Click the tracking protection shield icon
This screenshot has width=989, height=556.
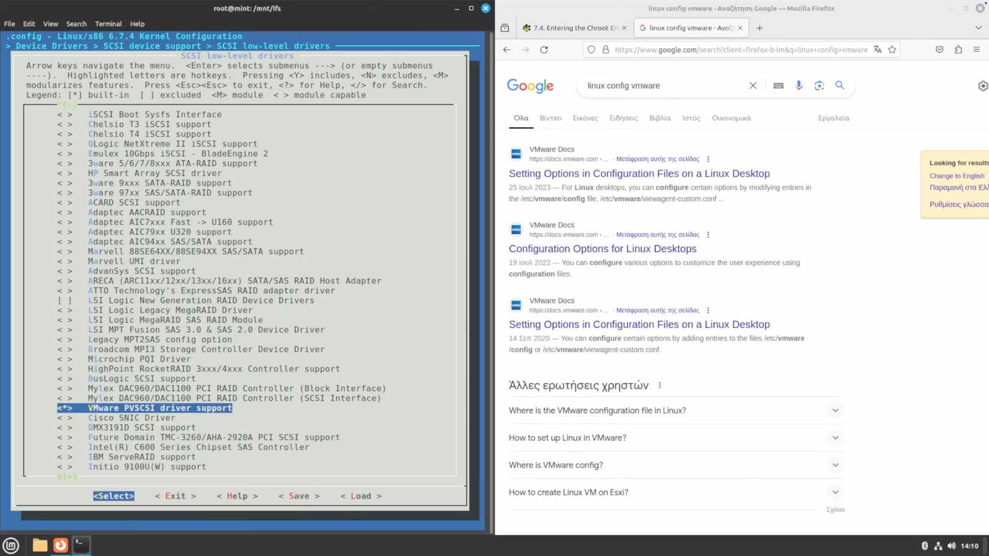point(591,50)
